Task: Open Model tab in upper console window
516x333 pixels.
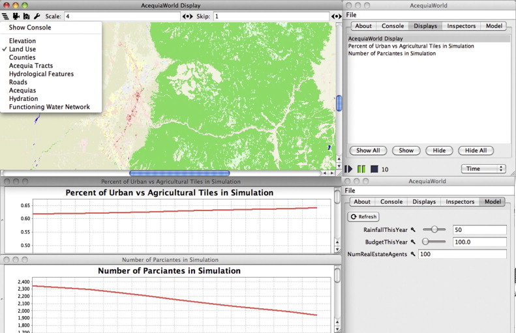Action: point(494,26)
